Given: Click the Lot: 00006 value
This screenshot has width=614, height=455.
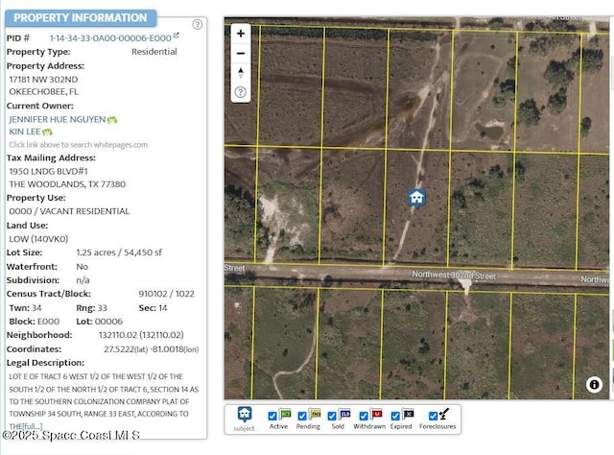Looking at the screenshot, I should coord(100,322).
